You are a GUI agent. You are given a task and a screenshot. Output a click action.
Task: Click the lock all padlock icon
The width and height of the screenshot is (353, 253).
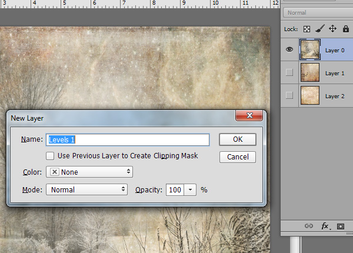[x=345, y=28]
